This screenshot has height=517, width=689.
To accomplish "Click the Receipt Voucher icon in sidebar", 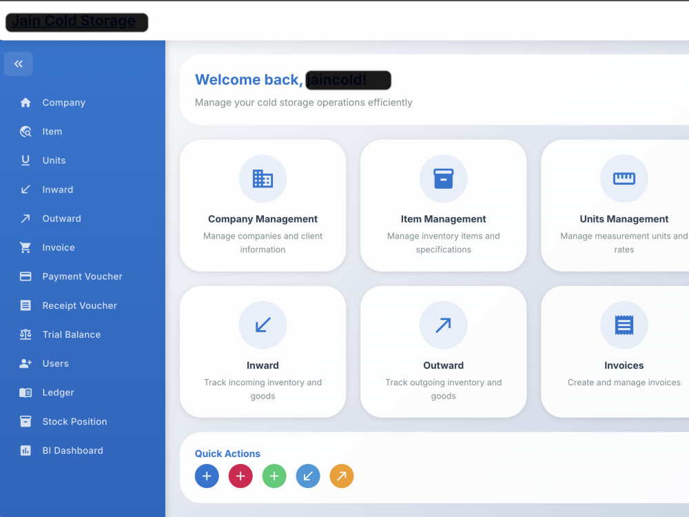I will coord(25,305).
